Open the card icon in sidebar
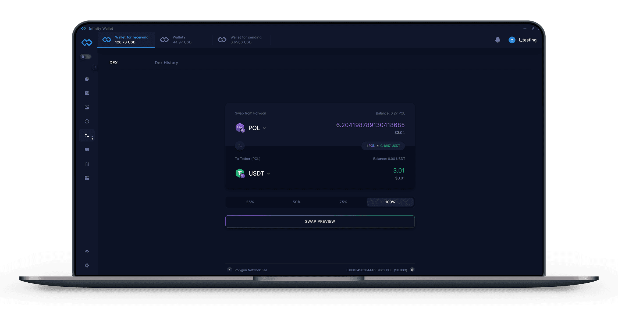 [87, 150]
